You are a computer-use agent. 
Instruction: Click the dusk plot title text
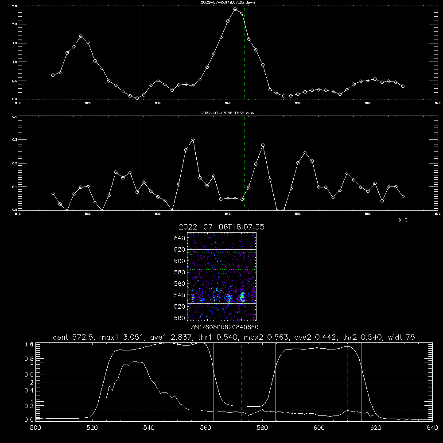(x=228, y=113)
